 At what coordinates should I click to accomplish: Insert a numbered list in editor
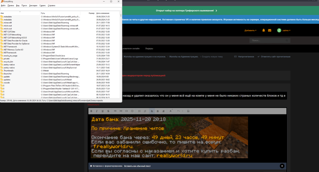click(x=145, y=111)
